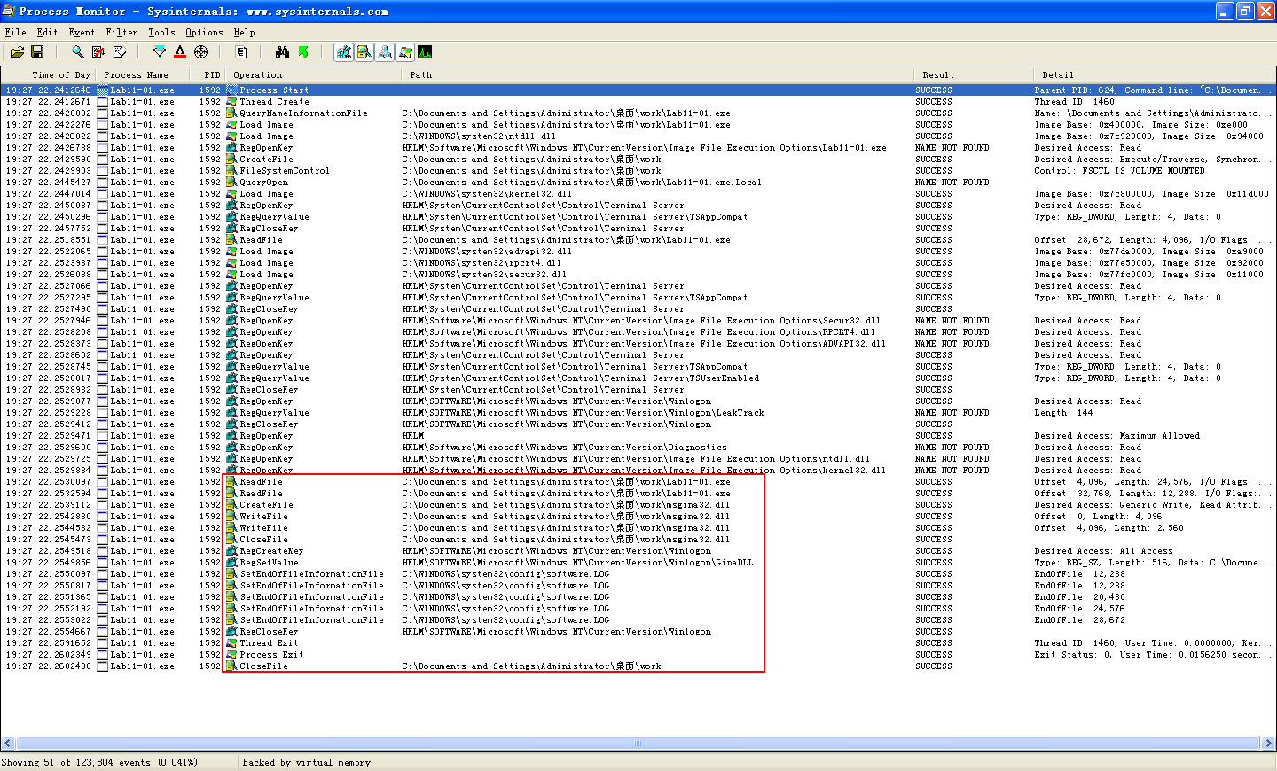The height and width of the screenshot is (771, 1277).
Task: Select the Thread Create event row
Action: tap(638, 102)
